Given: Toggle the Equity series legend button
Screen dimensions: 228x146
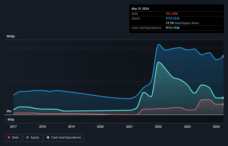Looking at the screenshot, I should (x=33, y=138).
